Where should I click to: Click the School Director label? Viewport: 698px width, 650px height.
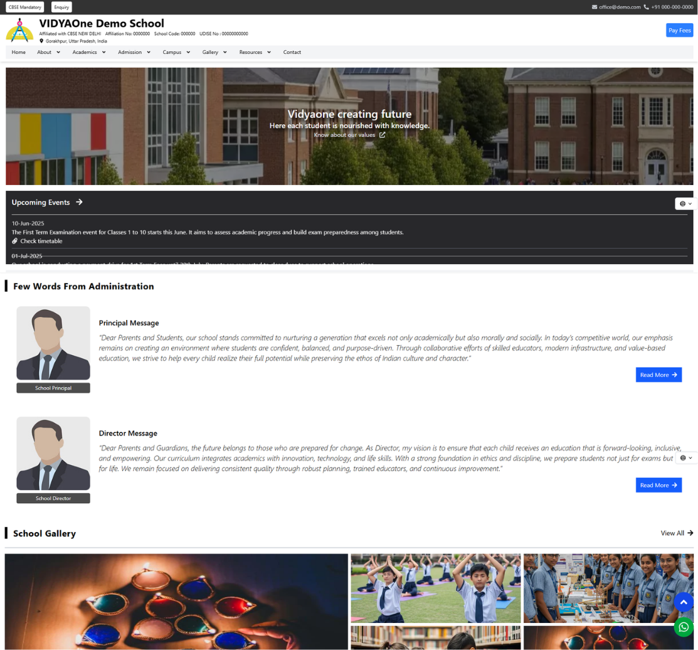click(53, 498)
